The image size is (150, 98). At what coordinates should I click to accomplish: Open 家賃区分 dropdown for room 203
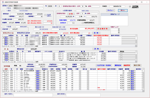(48, 77)
